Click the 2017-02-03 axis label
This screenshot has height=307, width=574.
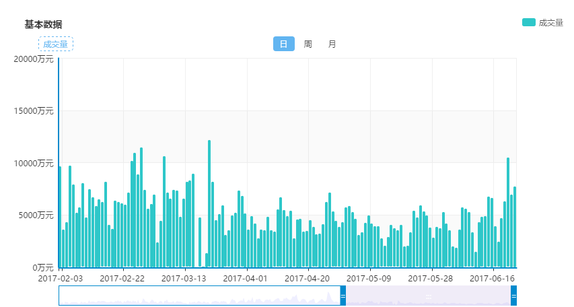point(61,279)
